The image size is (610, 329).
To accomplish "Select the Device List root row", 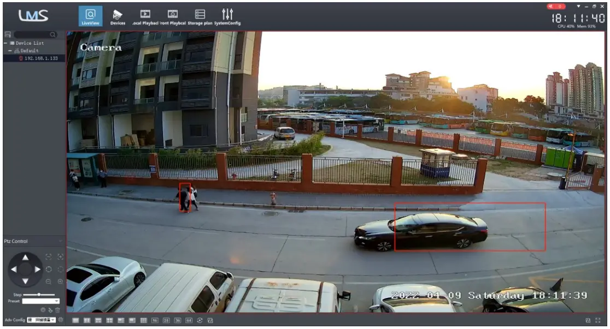I will coord(34,43).
